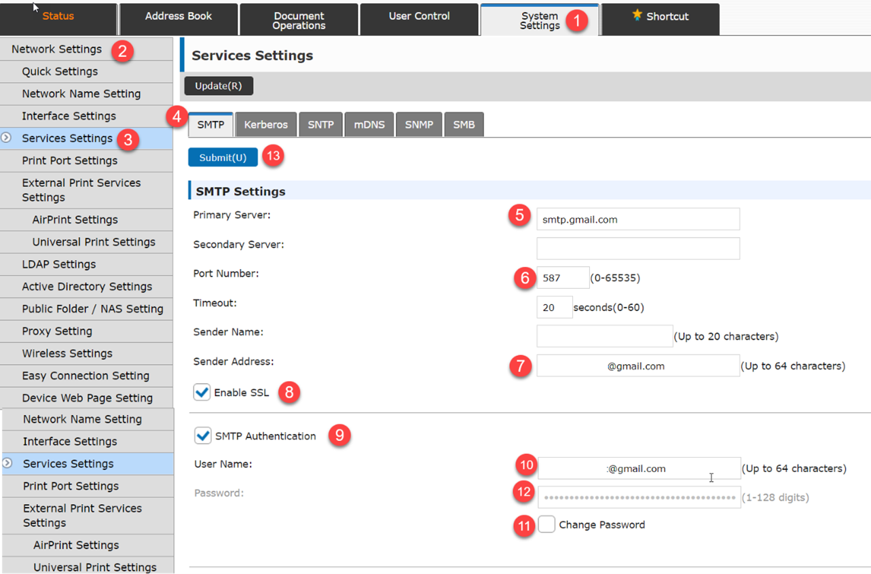Click the Update(R) button
Image resolution: width=871 pixels, height=574 pixels.
coord(219,86)
